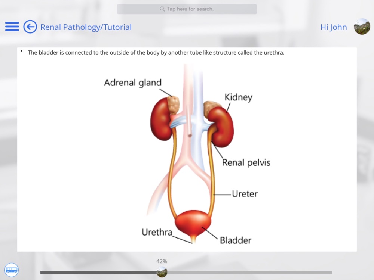Click the Adrenal gland label
The height and width of the screenshot is (280, 374).
tap(133, 83)
